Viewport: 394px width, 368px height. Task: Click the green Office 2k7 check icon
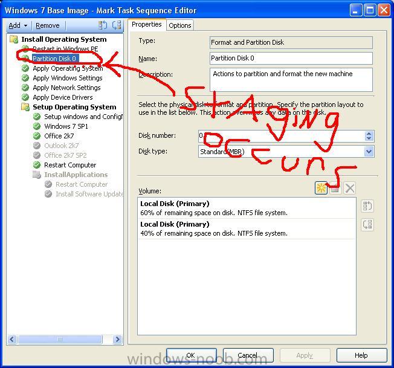coord(37,136)
